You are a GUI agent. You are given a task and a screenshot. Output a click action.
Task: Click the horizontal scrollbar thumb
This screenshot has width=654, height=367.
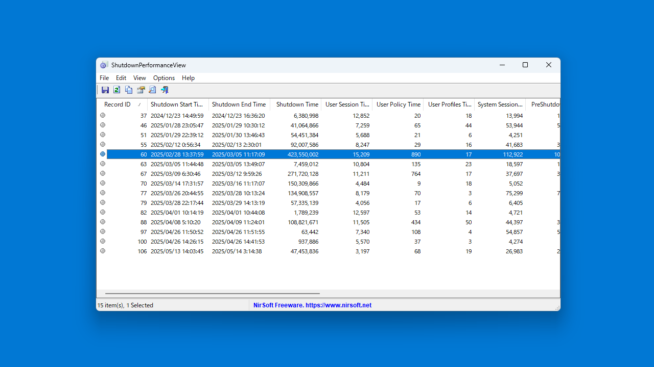coord(213,294)
